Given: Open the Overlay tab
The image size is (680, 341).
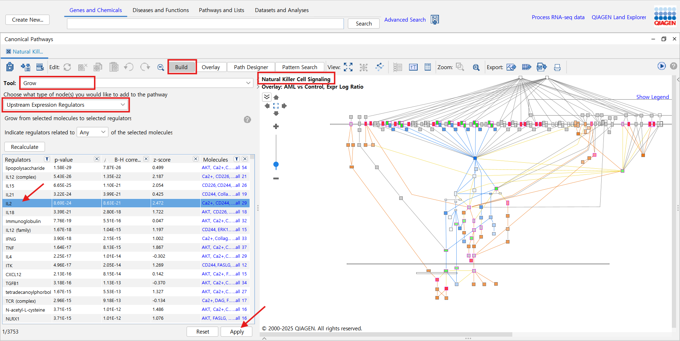Looking at the screenshot, I should (x=211, y=67).
